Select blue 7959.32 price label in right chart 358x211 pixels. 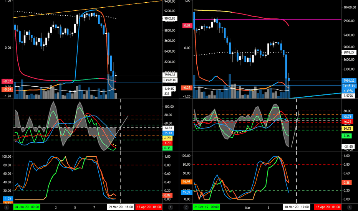click(x=349, y=81)
